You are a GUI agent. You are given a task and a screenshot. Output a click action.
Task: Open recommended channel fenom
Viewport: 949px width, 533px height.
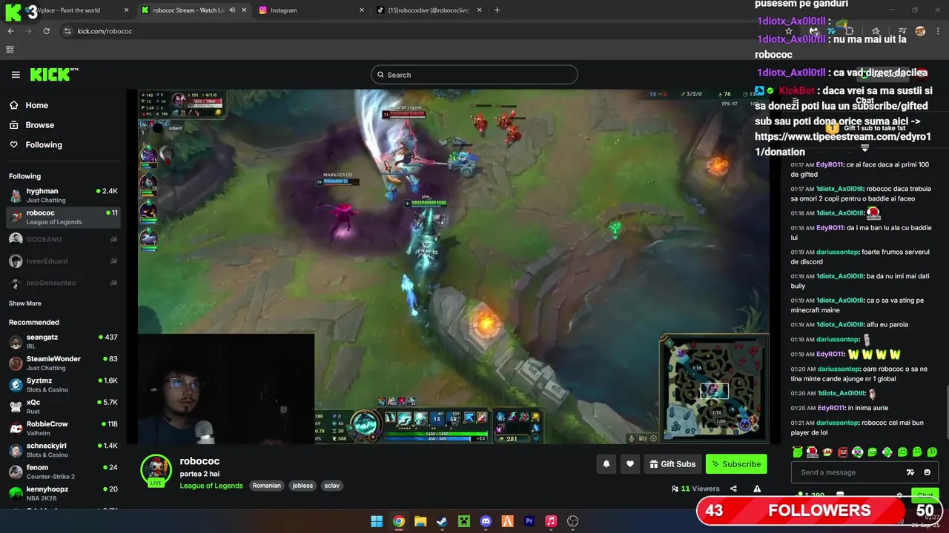click(x=64, y=472)
